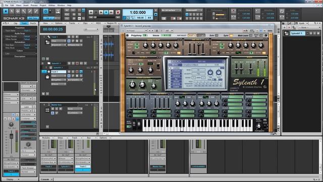This screenshot has height=182, width=323.
Task: Toggle Mute on Master Bus
Action: point(52,109)
